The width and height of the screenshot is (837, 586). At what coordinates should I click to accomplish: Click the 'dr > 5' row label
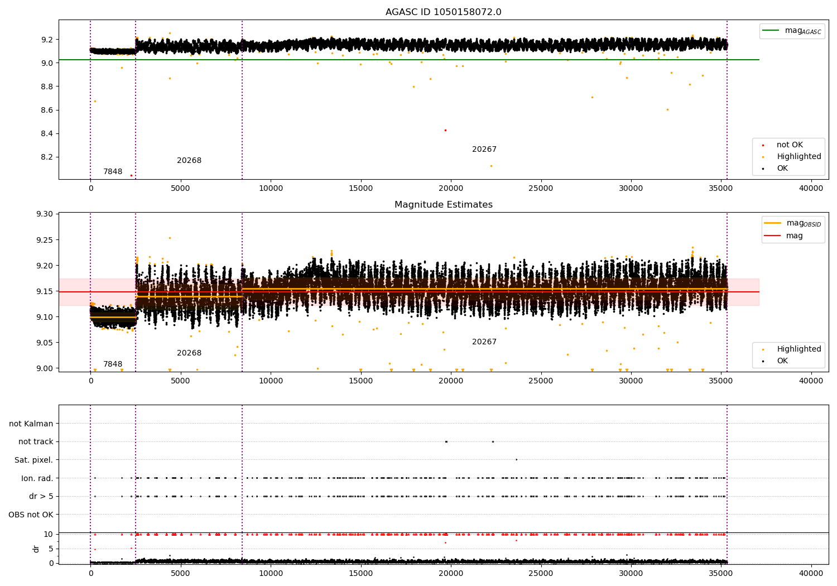(x=41, y=497)
